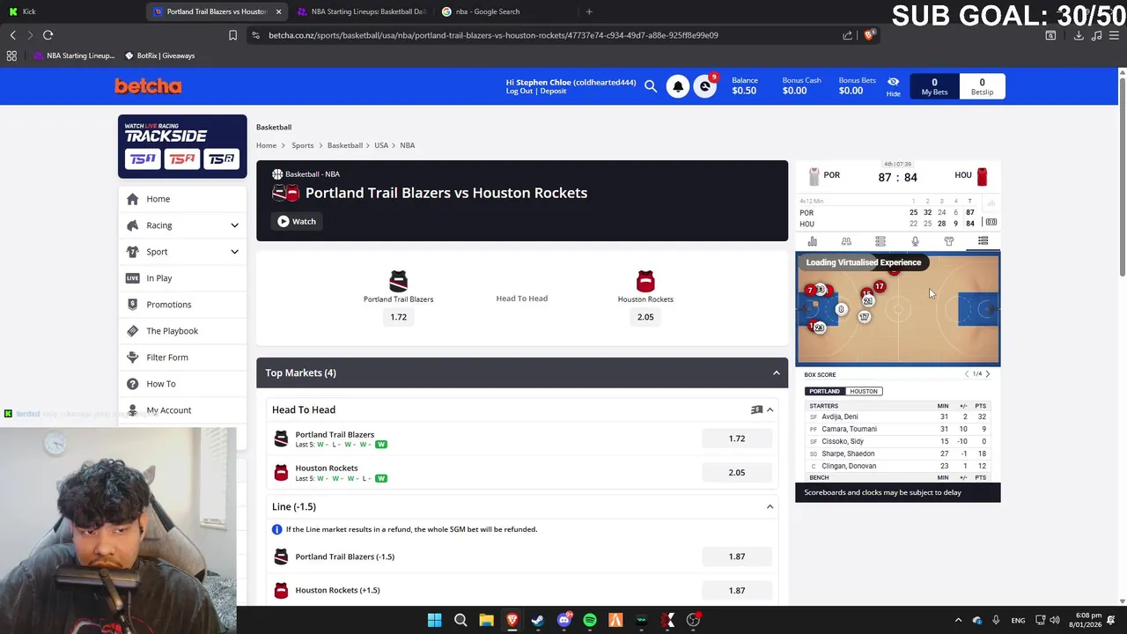Click the Log Out link
1127x634 pixels.
pyautogui.click(x=519, y=91)
